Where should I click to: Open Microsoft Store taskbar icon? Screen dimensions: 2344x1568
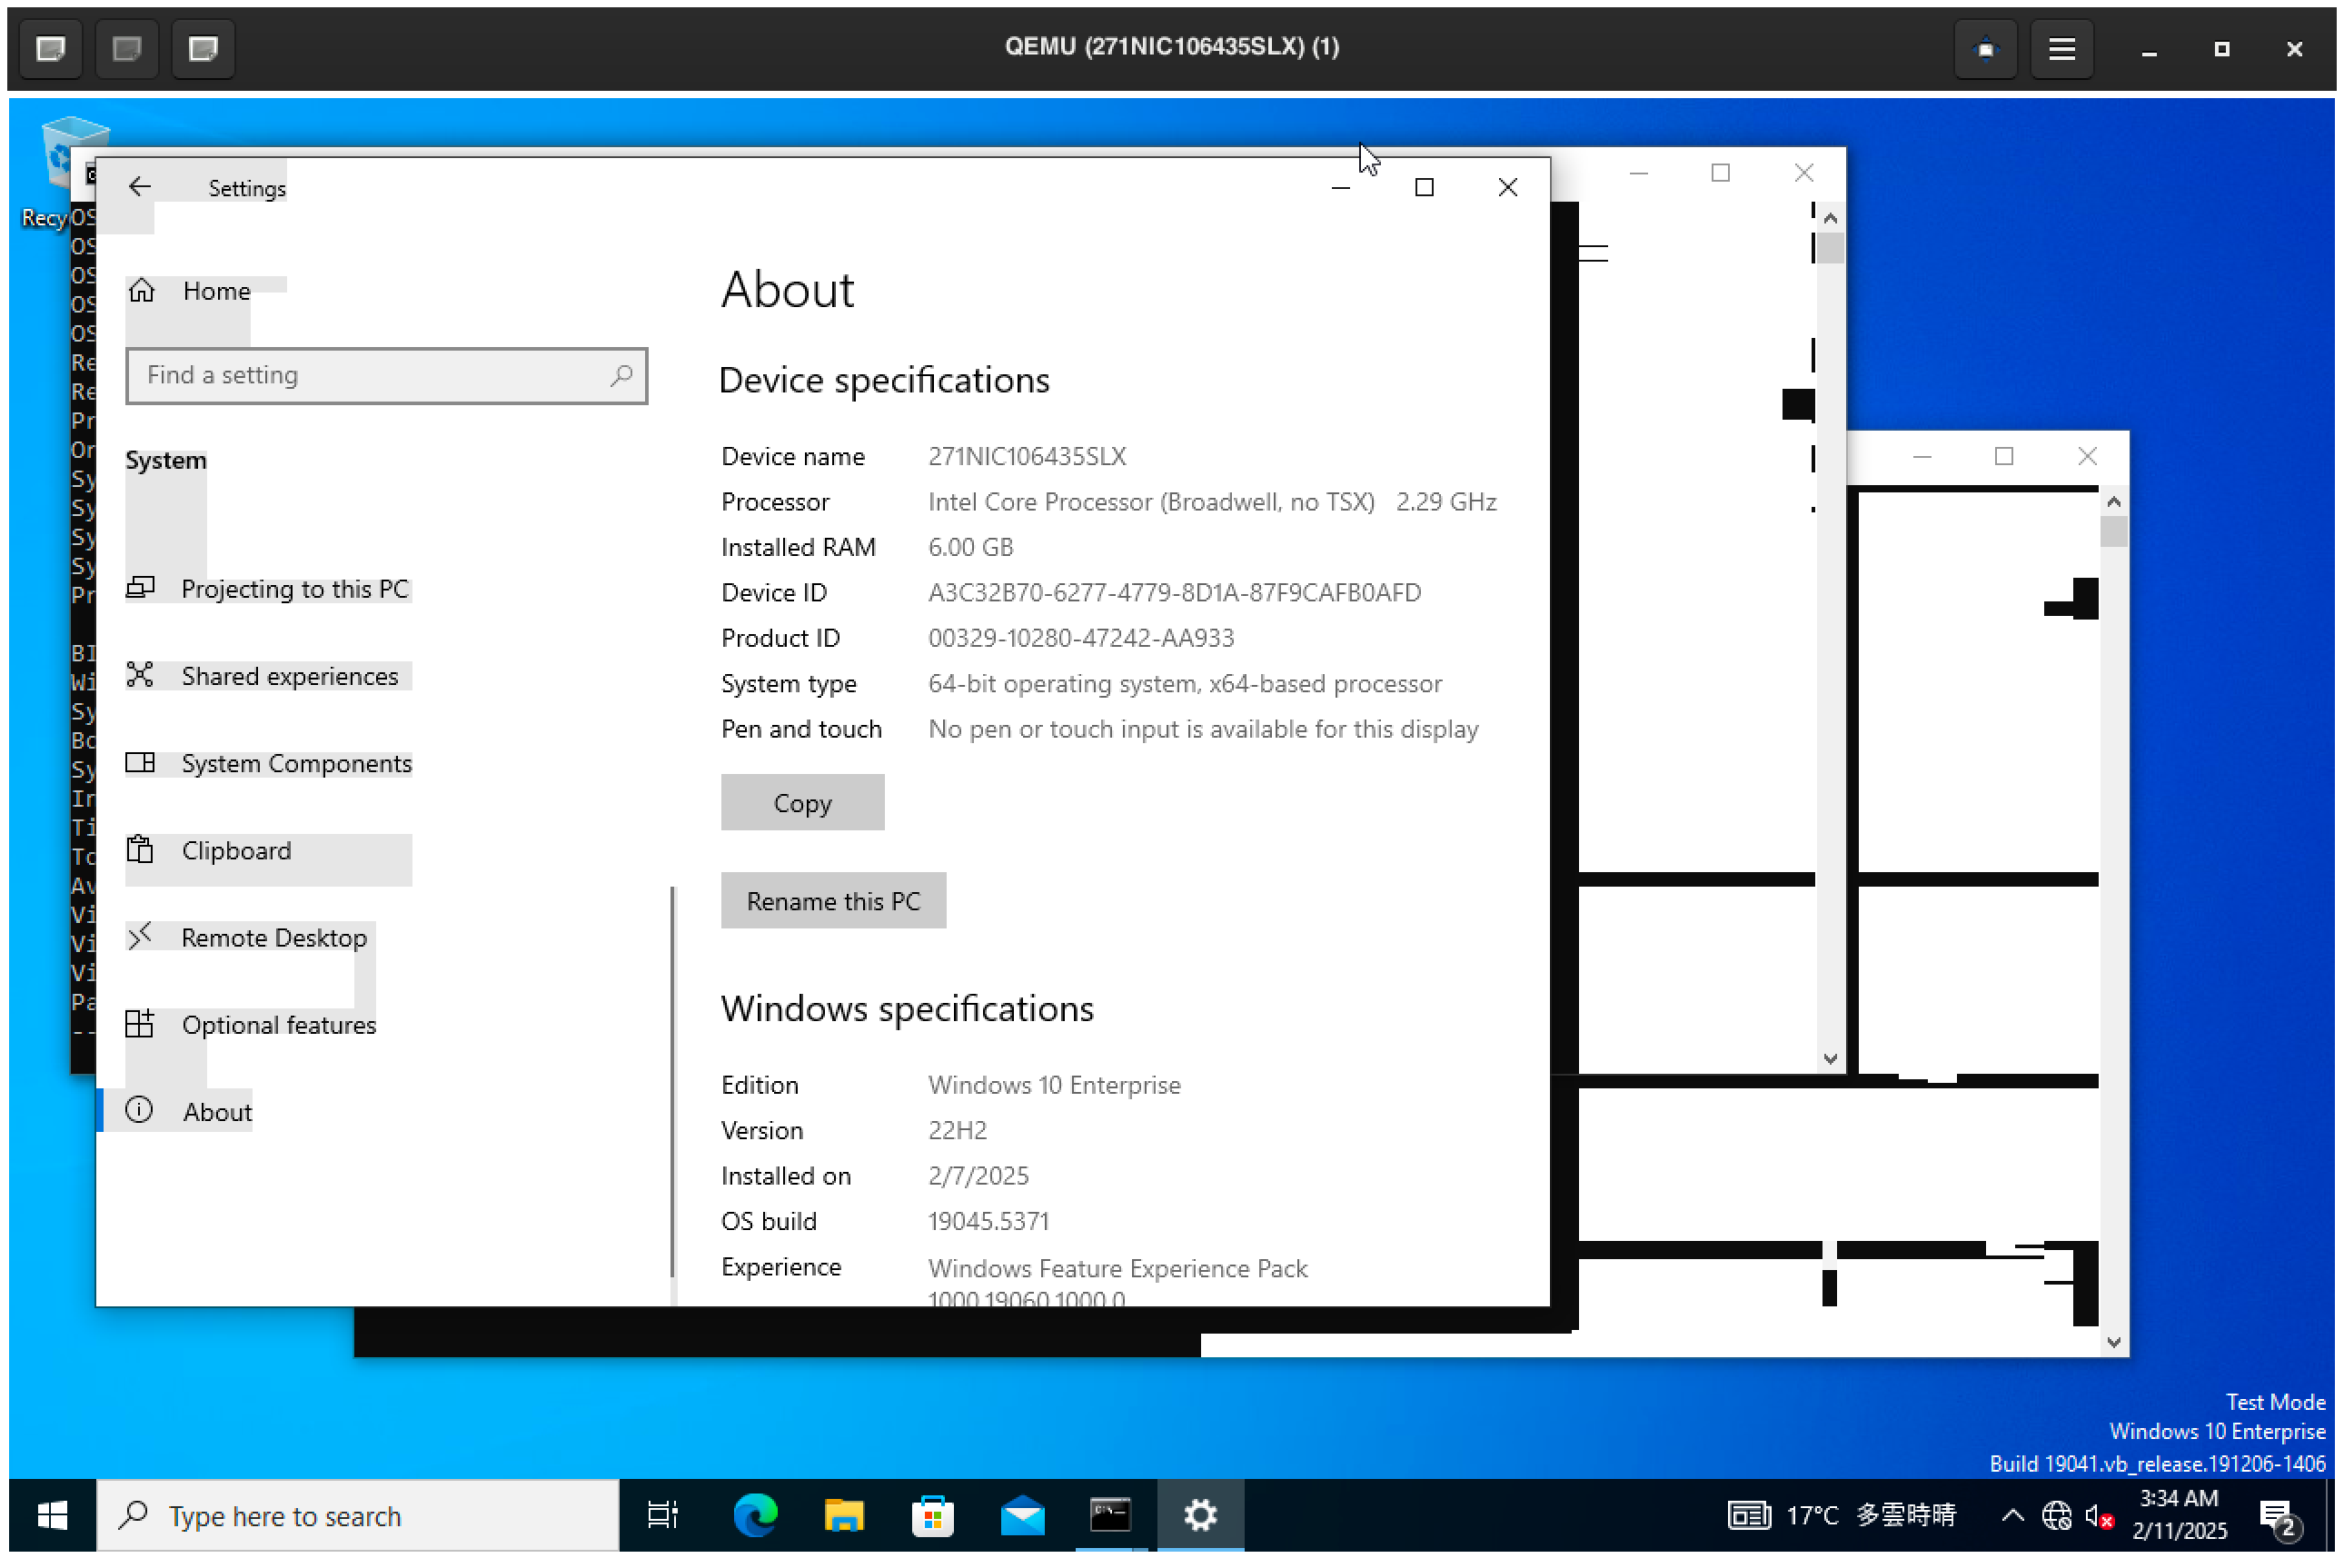point(932,1515)
